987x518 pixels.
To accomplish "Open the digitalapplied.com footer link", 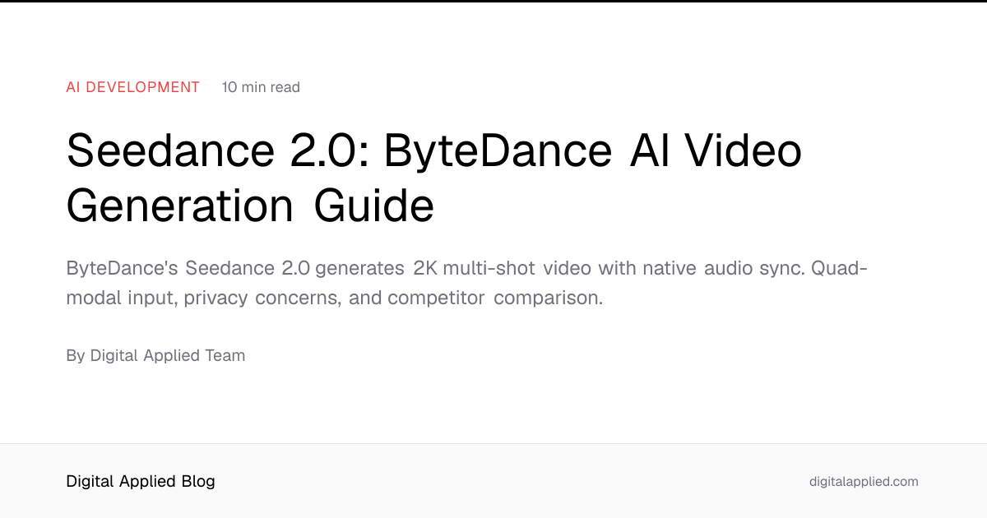I will tap(864, 482).
